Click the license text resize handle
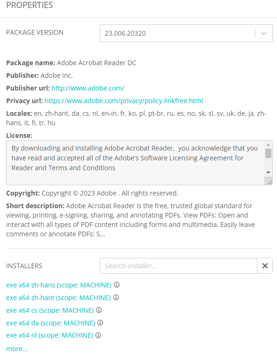This screenshot has height=354, width=277. click(270, 182)
